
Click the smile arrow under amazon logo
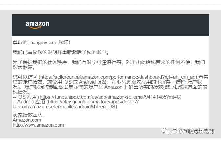pos(35,28)
